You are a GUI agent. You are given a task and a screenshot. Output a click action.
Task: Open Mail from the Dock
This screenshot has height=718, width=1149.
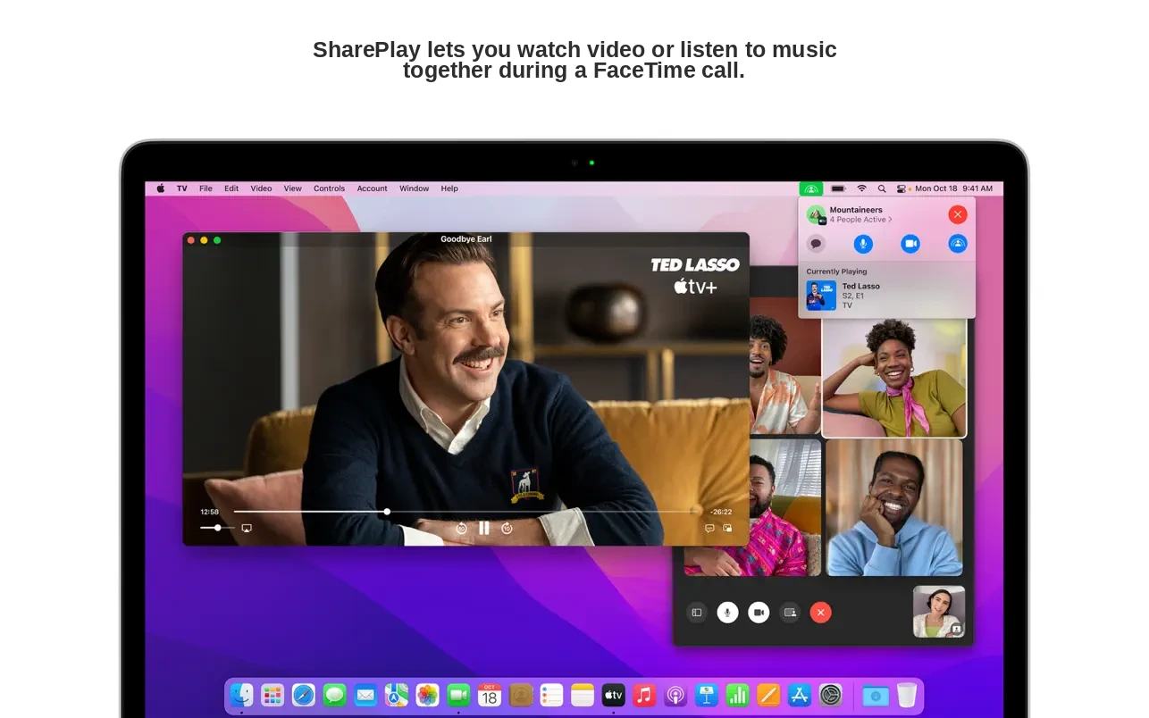pyautogui.click(x=365, y=695)
